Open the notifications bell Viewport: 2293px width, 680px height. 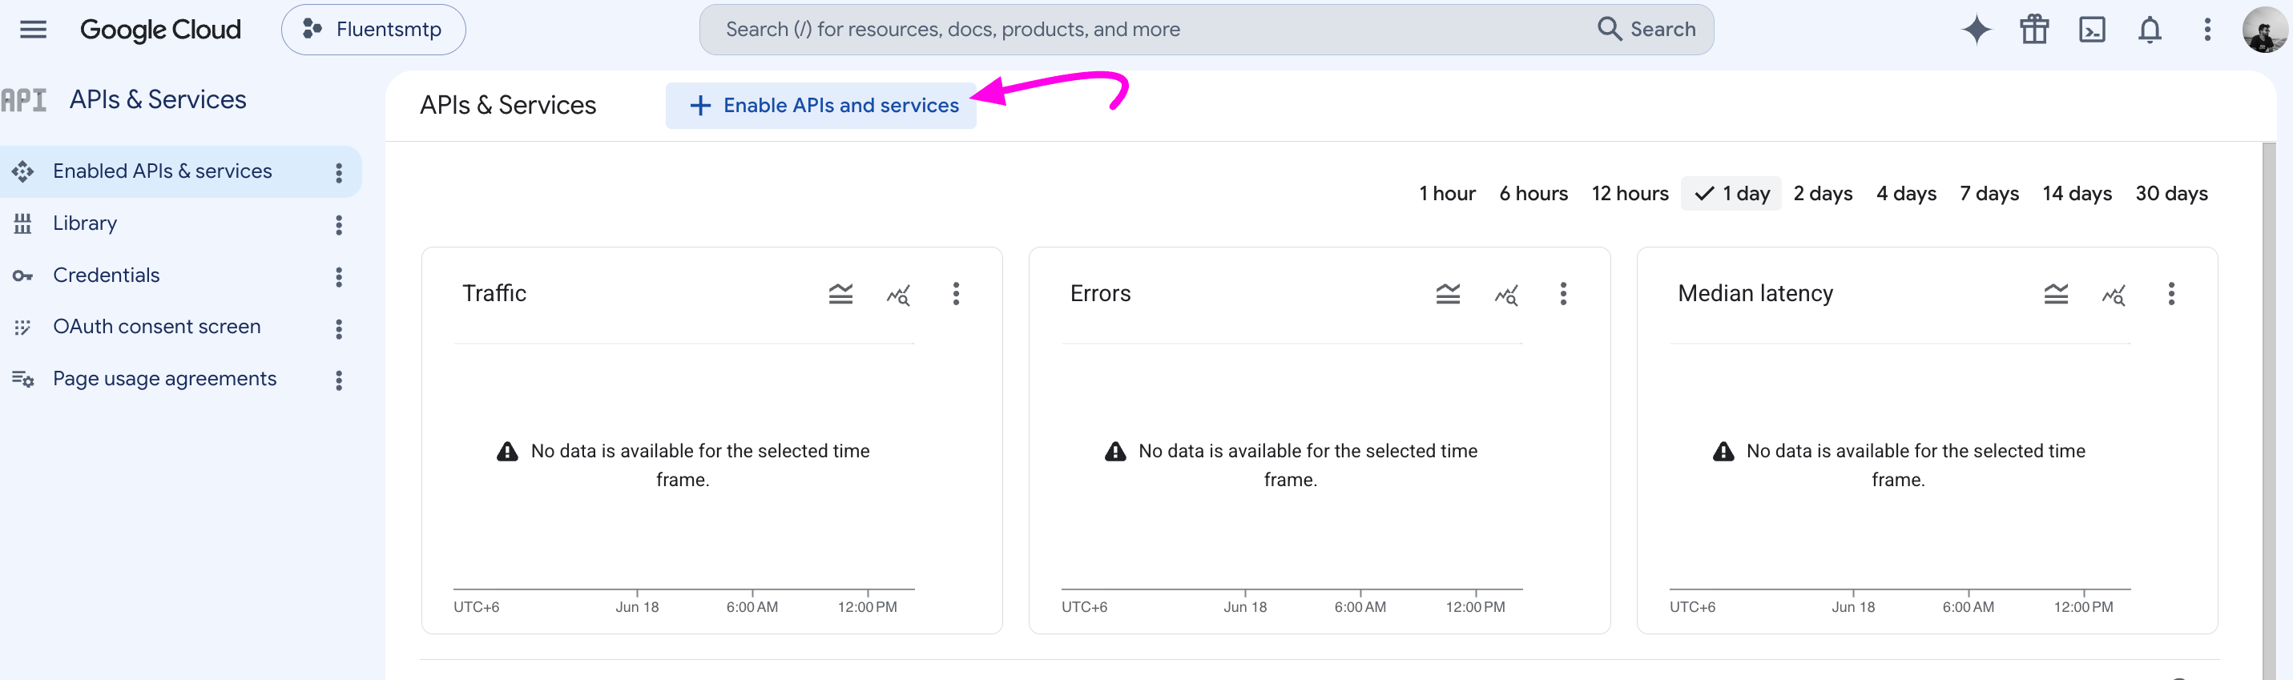[x=2150, y=30]
